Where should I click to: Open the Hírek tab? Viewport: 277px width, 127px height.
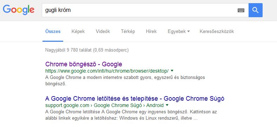click(x=151, y=32)
